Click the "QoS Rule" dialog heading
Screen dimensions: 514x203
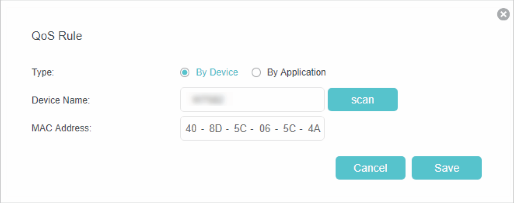(57, 36)
